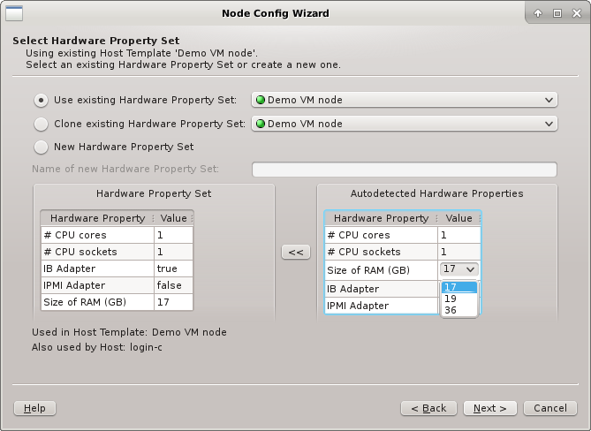Select # CPU cores row in left table
This screenshot has height=431, width=591.
pos(117,235)
